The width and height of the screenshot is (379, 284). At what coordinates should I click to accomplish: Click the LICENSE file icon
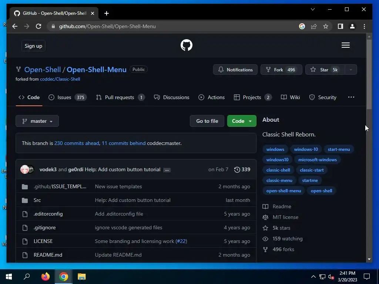pyautogui.click(x=25, y=241)
